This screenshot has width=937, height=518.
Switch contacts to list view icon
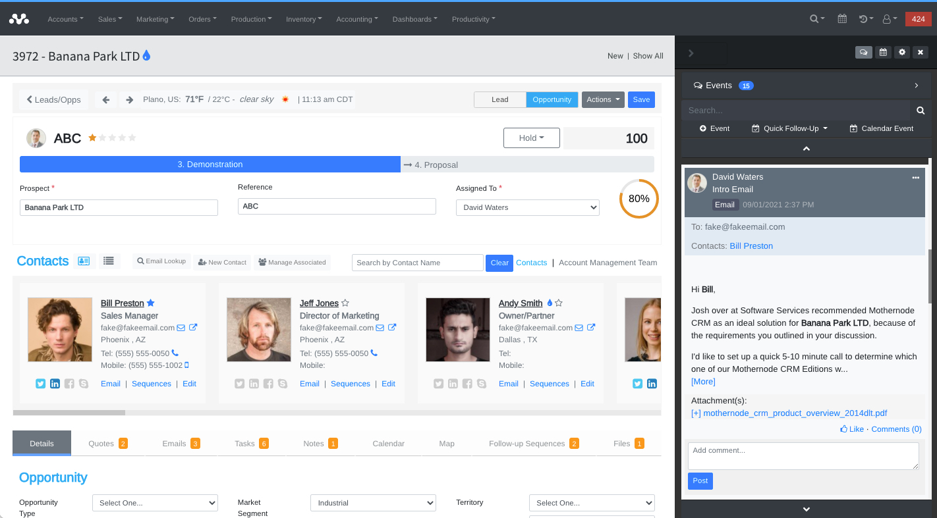(x=109, y=261)
